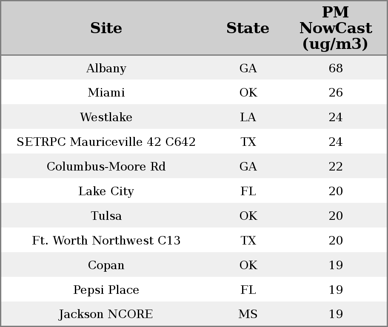Click the Tulsa site name
Viewport: 388px width, 327px height.
[106, 216]
